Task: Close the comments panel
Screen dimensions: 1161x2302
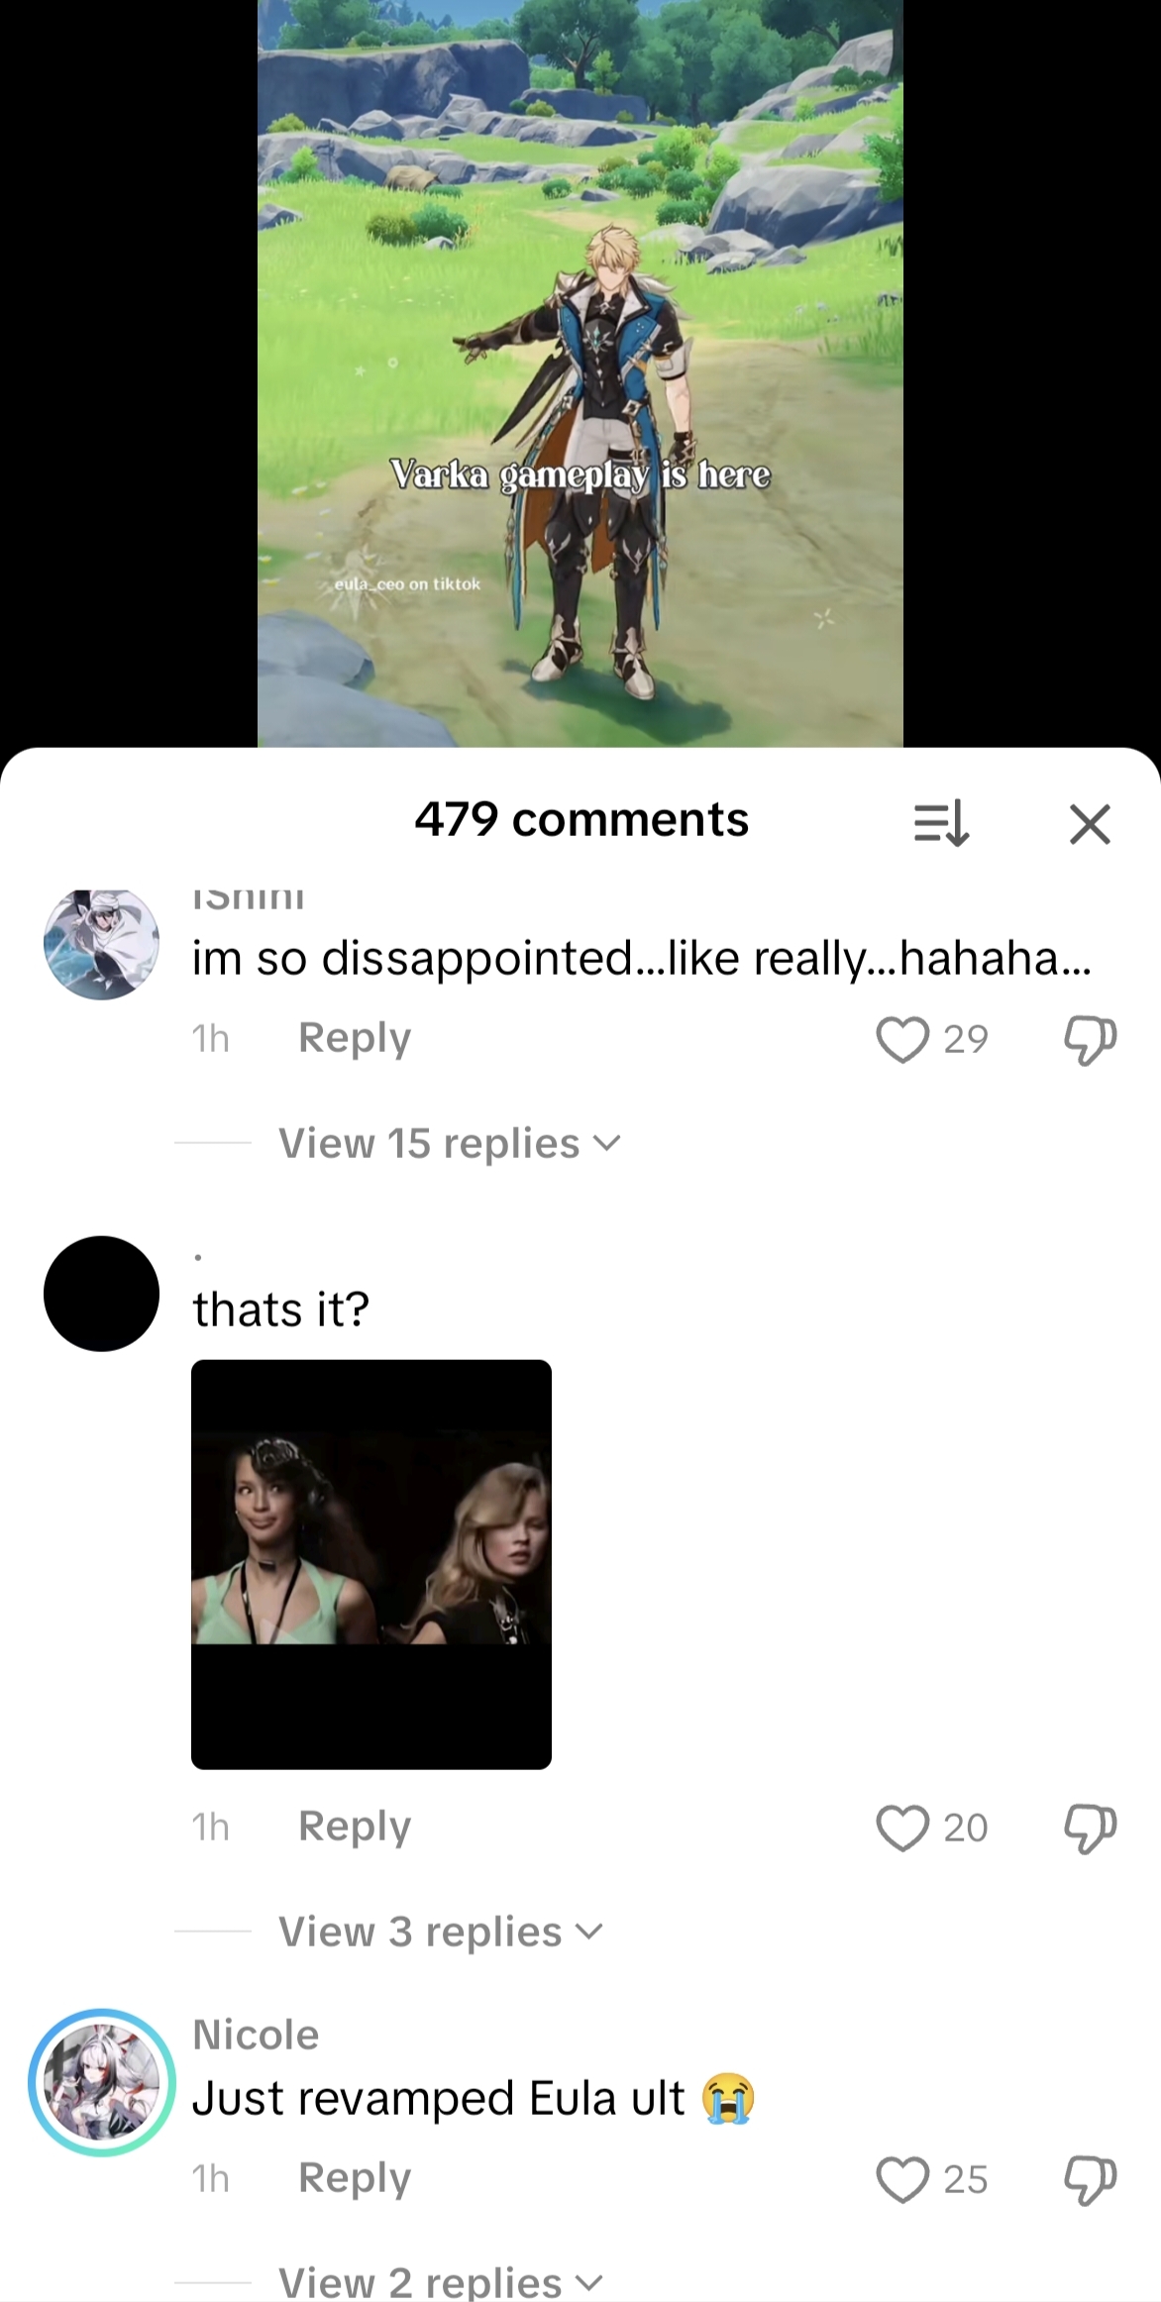Action: pyautogui.click(x=1090, y=823)
